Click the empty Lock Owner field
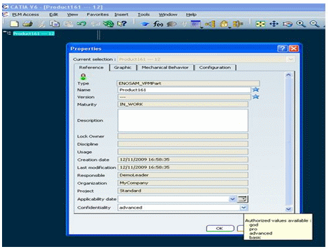This screenshot has width=328, height=249. (x=183, y=136)
